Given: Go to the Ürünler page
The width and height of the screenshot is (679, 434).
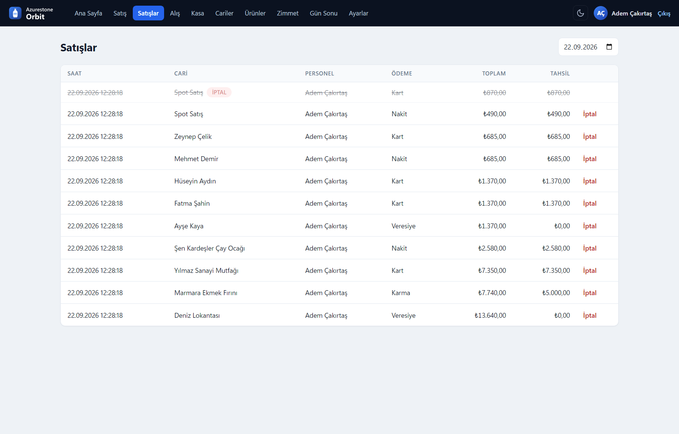Looking at the screenshot, I should click(255, 13).
